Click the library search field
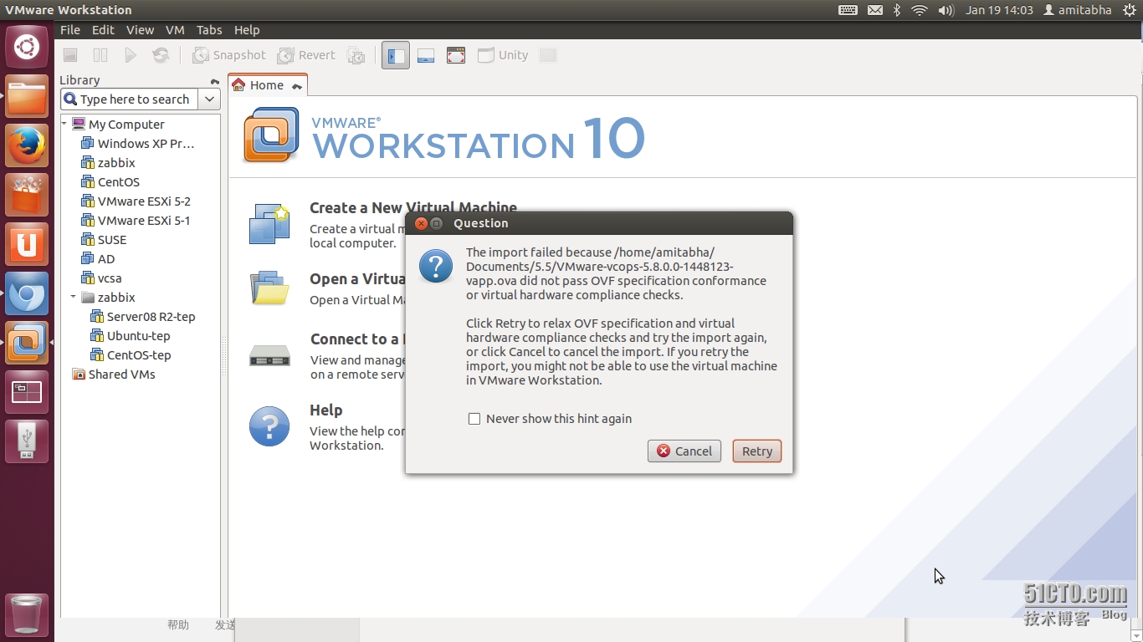The height and width of the screenshot is (642, 1143). (129, 99)
